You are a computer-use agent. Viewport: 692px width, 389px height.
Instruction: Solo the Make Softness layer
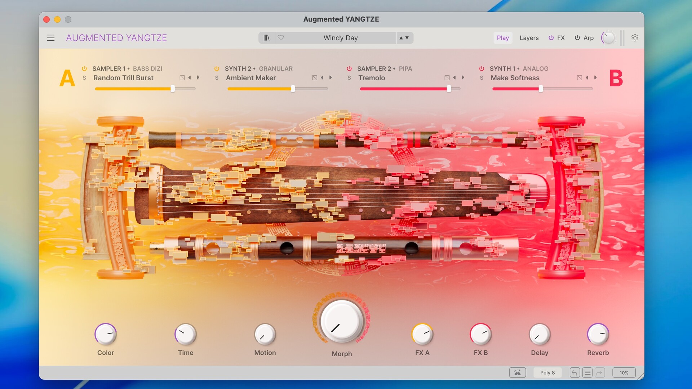click(x=482, y=78)
